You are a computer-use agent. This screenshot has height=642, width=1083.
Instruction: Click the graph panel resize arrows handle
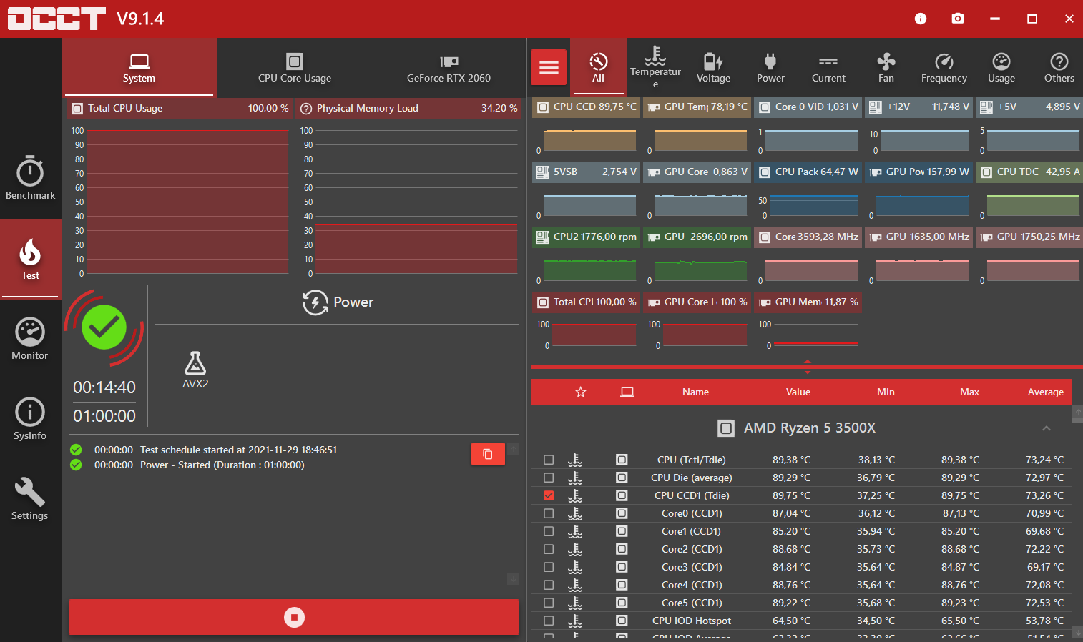coord(808,367)
